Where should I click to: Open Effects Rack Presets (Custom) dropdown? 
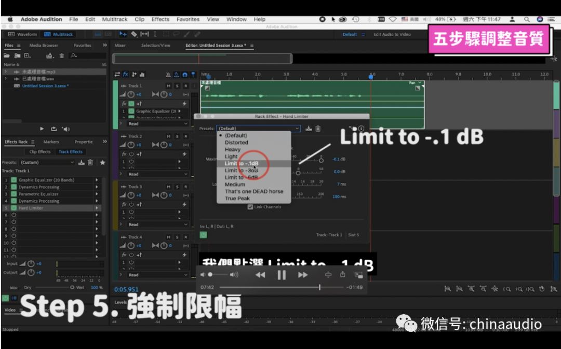click(x=47, y=162)
